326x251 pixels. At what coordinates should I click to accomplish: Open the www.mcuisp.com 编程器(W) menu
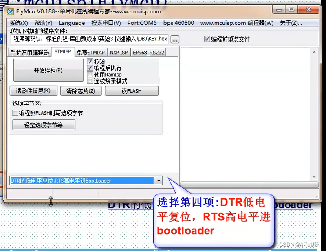coord(237,23)
